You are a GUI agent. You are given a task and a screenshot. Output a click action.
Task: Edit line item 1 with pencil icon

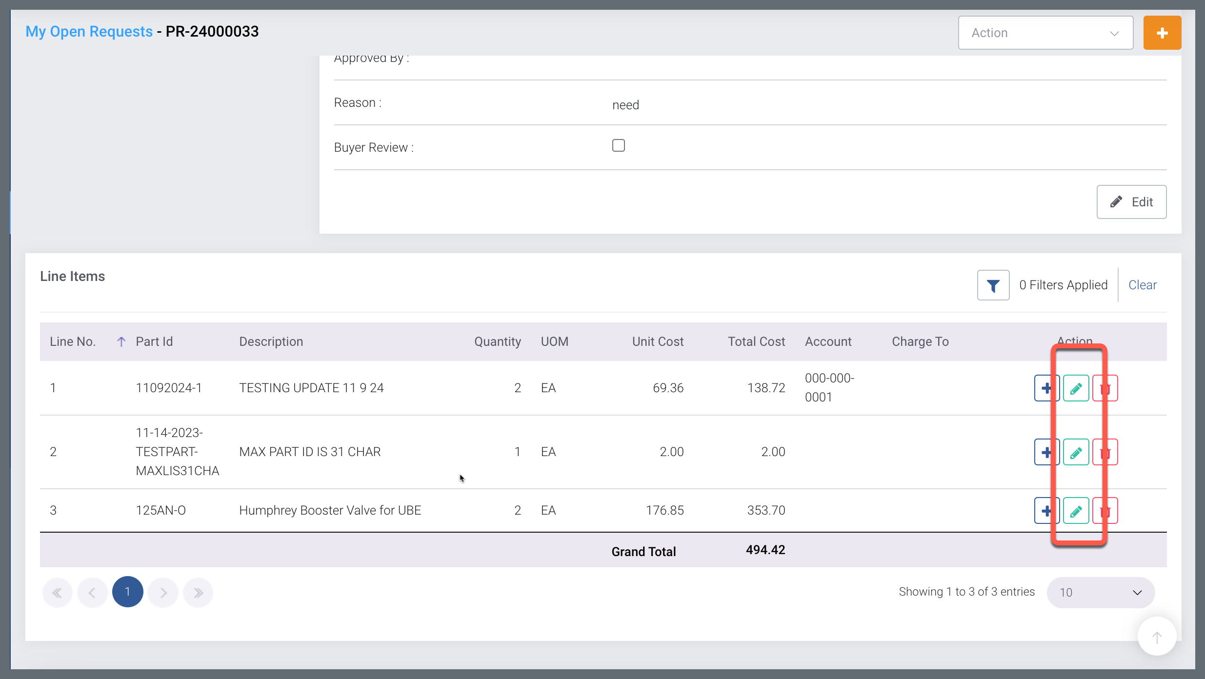[x=1076, y=388]
